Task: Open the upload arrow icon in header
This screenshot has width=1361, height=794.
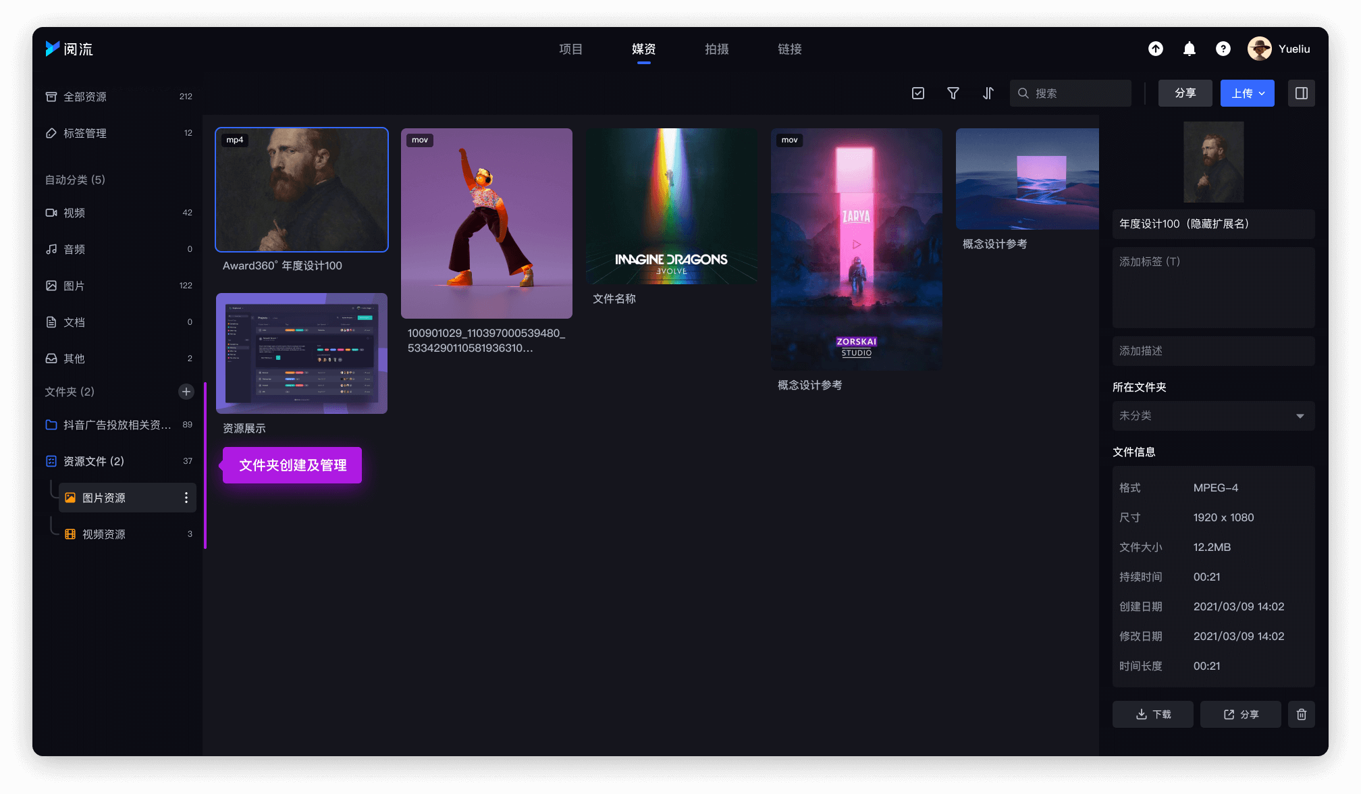Action: tap(1156, 49)
